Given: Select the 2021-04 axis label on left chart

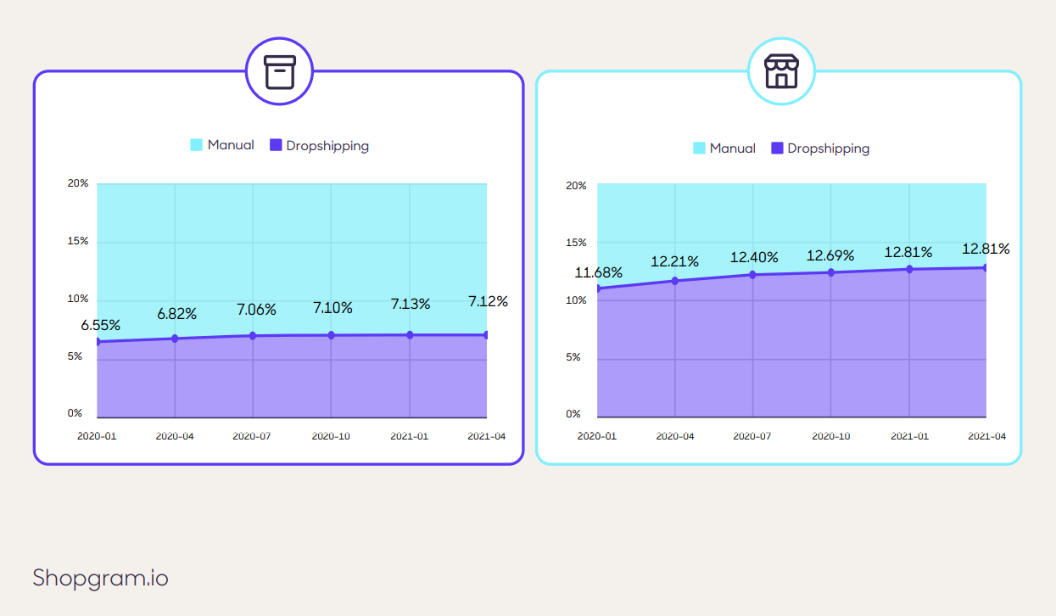Looking at the screenshot, I should 486,435.
